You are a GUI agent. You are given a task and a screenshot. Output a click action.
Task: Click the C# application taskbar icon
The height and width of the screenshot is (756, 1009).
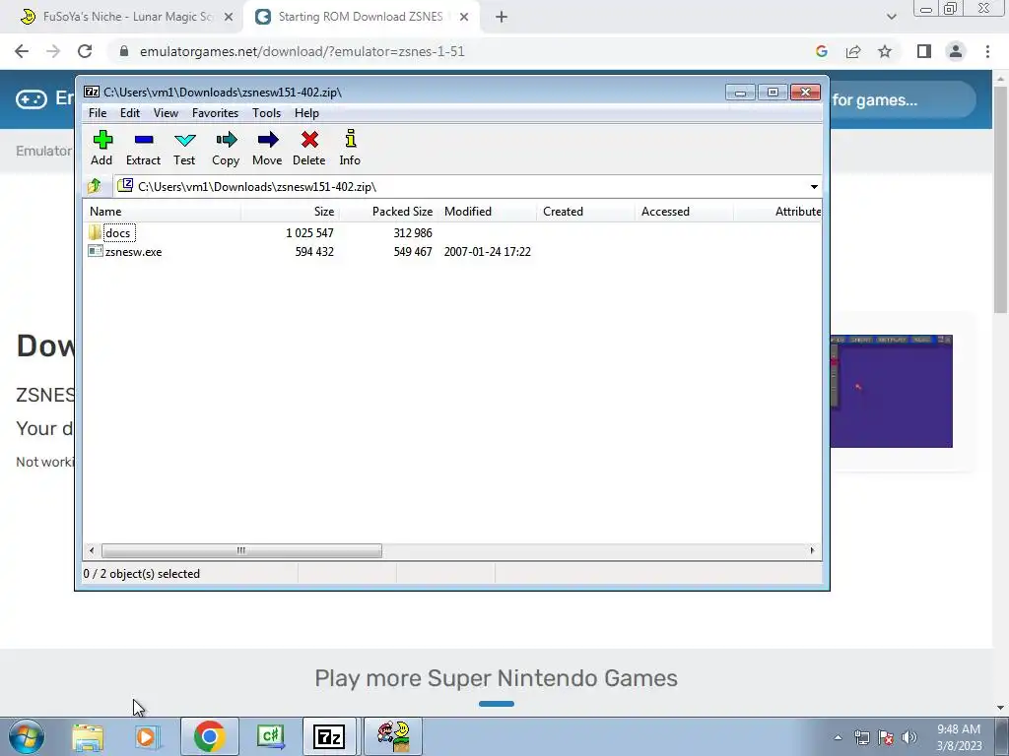(x=270, y=736)
